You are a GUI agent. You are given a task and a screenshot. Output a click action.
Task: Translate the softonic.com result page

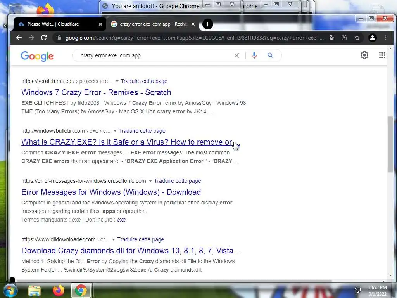point(178,181)
